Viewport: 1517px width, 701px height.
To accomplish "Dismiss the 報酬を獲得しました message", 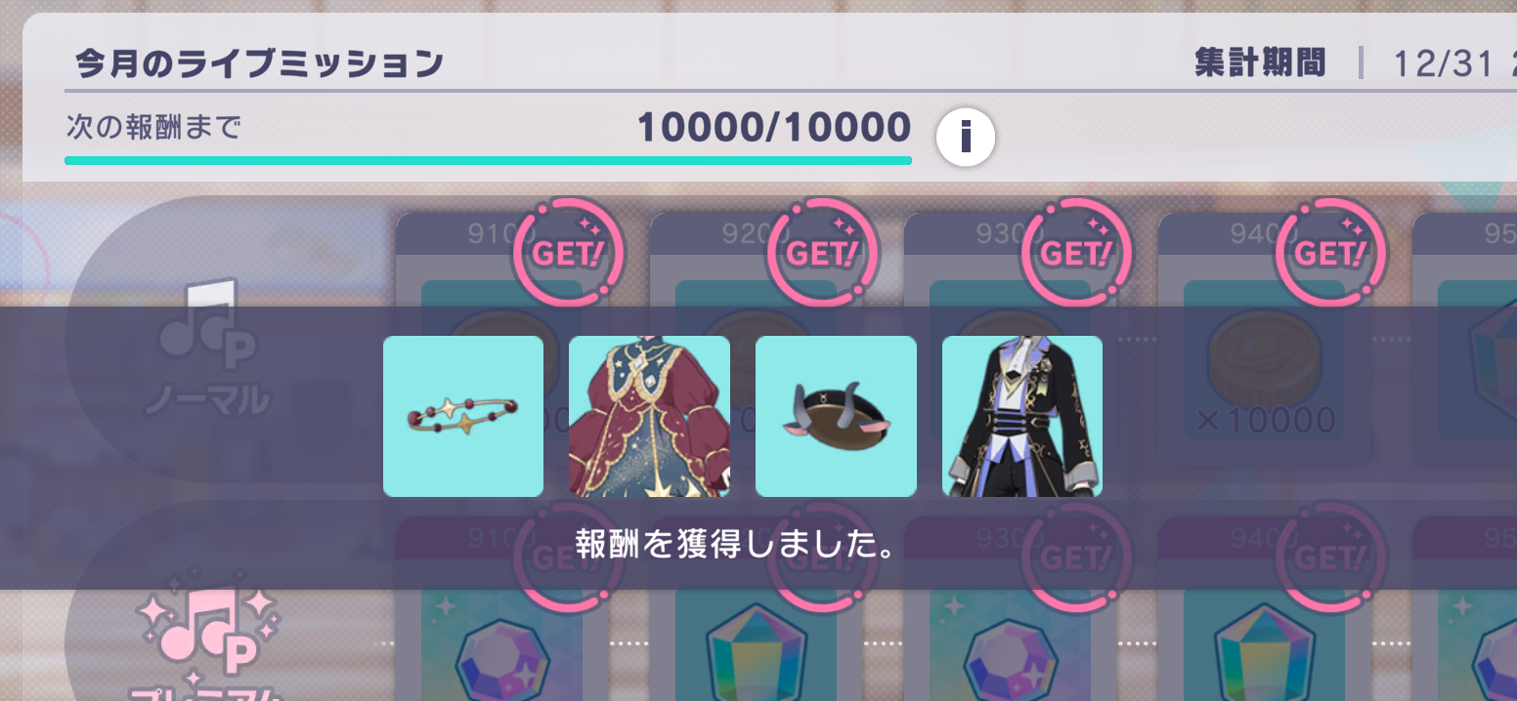I will (x=734, y=545).
